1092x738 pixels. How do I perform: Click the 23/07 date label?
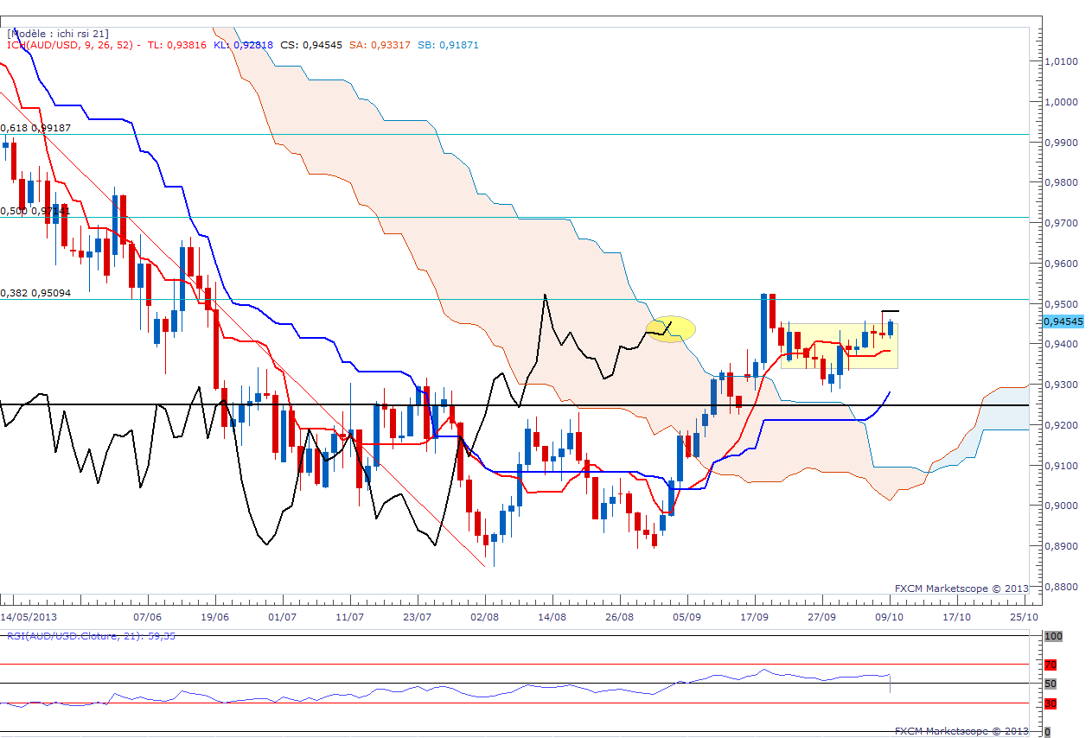click(418, 617)
